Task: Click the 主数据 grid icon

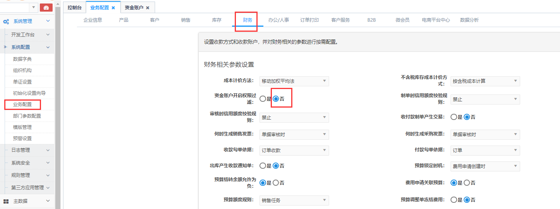Action: point(6,201)
